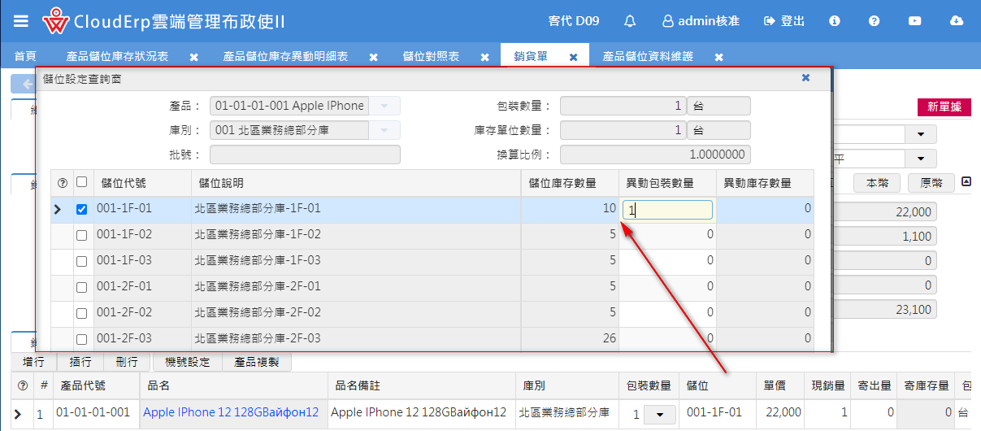The width and height of the screenshot is (981, 431).
Task: Close the 儲位對照表 tab
Action: click(484, 57)
